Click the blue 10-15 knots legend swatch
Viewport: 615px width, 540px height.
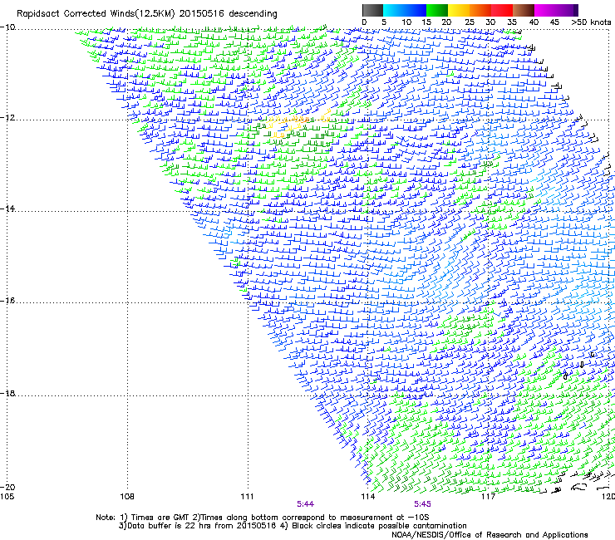(416, 10)
